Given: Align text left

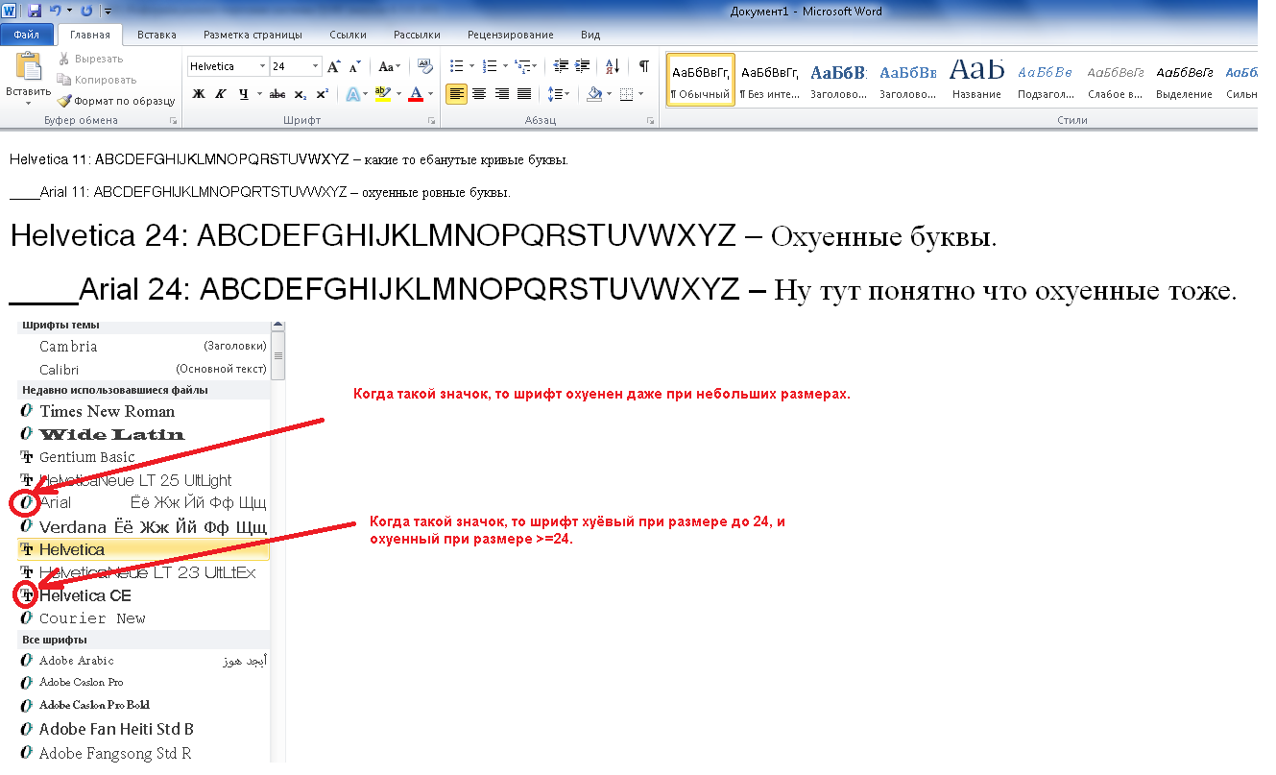Looking at the screenshot, I should point(456,94).
